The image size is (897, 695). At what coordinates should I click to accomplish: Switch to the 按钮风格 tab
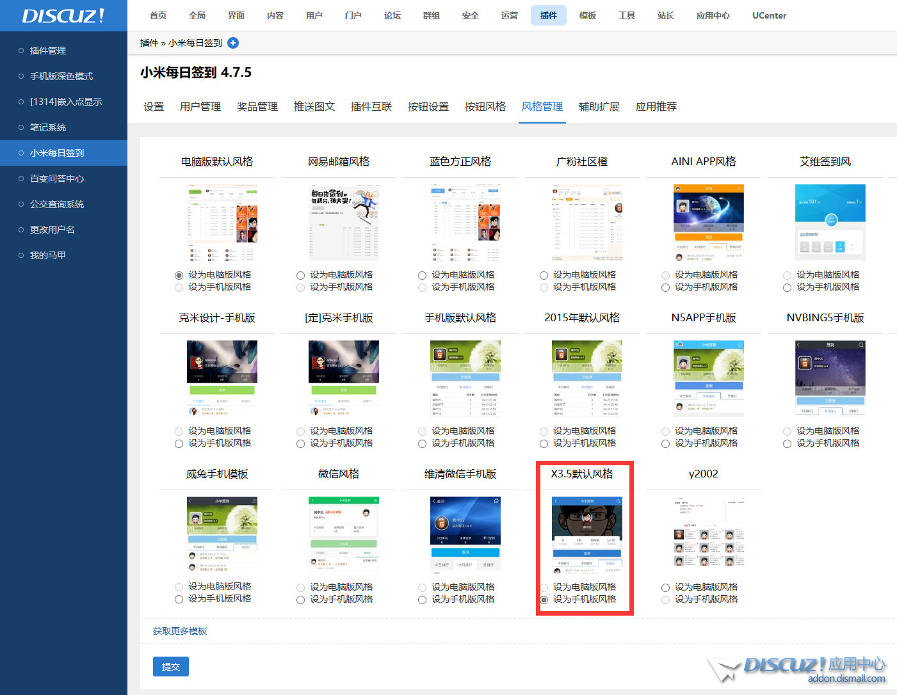[x=485, y=107]
